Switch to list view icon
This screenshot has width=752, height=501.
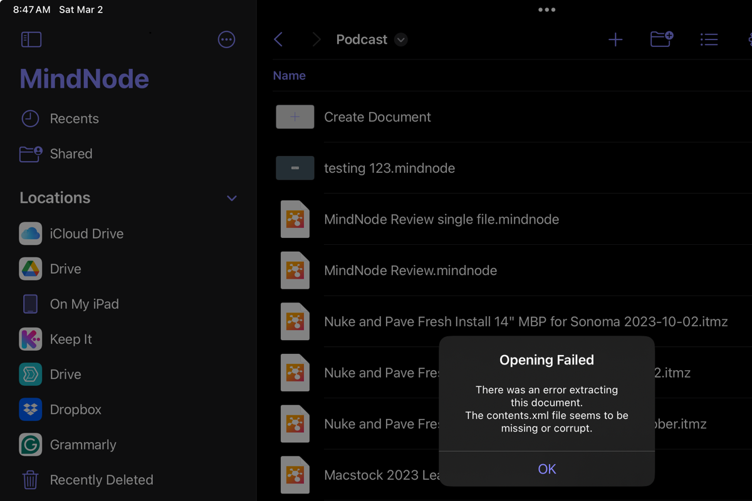[x=709, y=39]
